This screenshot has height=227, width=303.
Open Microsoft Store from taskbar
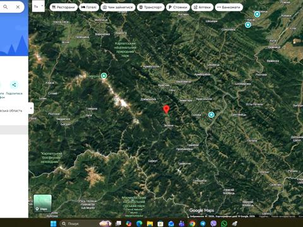[160, 223]
